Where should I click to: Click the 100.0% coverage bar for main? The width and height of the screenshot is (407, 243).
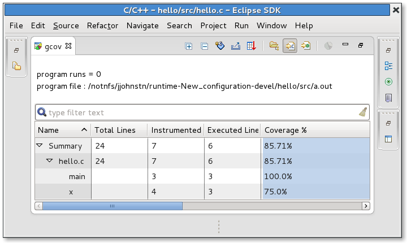click(316, 176)
